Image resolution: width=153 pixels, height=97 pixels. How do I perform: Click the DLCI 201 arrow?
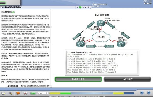pyautogui.click(x=91, y=25)
